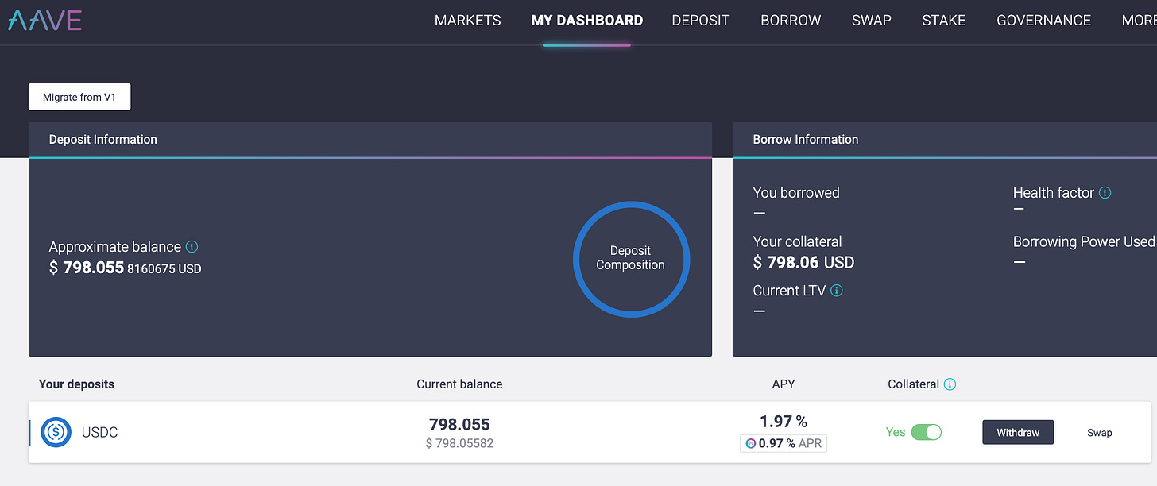Click the Deposit Composition ring chart
Viewport: 1157px width, 486px height.
pos(631,259)
